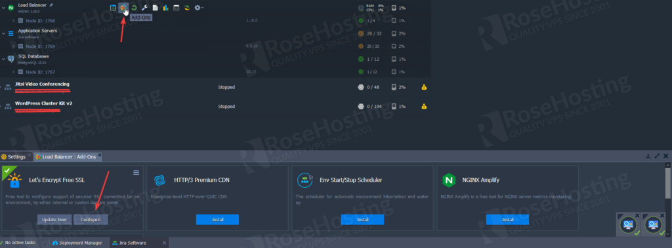Click green cloudlet icon on SQL Databases row
672x248 pixels.
click(x=361, y=59)
